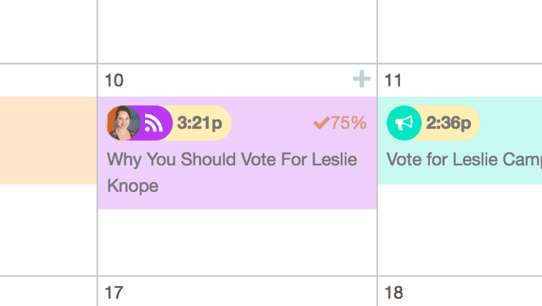This screenshot has width=542, height=306.
Task: Click the orange checkmark beside 75%
Action: (321, 123)
